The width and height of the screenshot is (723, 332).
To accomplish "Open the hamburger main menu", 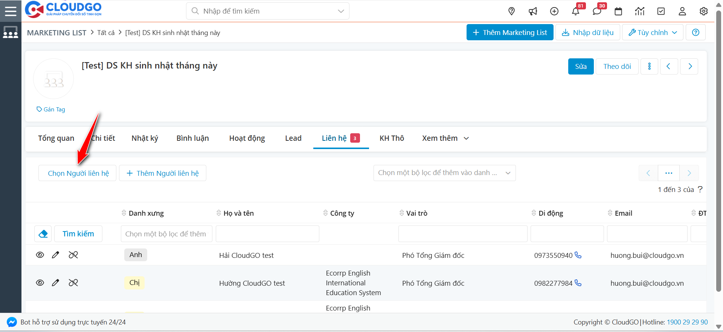I will click(x=11, y=11).
